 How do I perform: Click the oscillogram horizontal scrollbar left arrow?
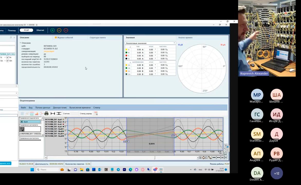coord(46,158)
